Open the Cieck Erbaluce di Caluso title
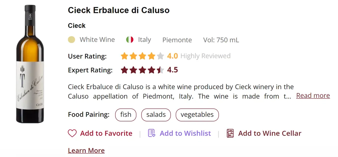Viewport: 338px width, 157px height. click(x=119, y=10)
